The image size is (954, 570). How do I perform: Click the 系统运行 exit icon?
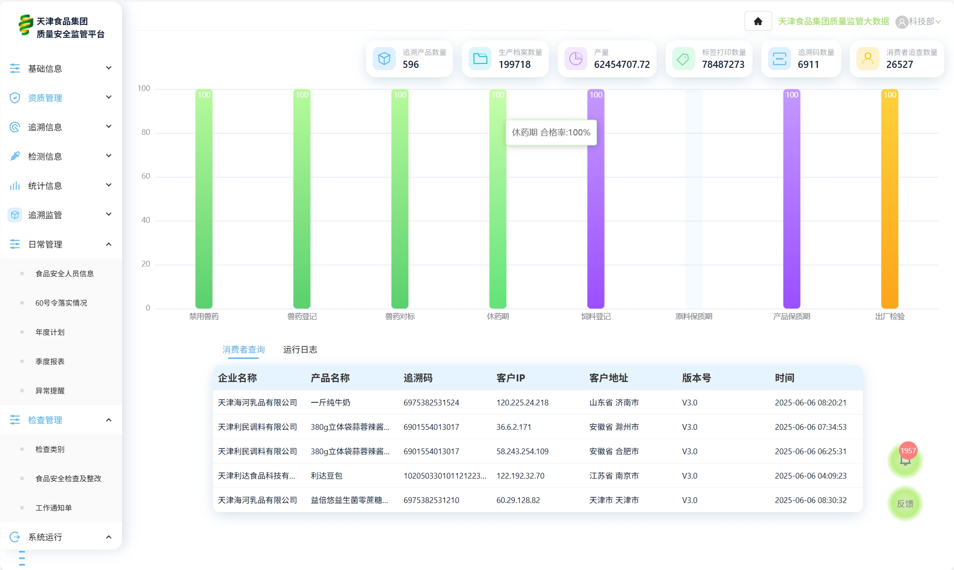[x=15, y=537]
